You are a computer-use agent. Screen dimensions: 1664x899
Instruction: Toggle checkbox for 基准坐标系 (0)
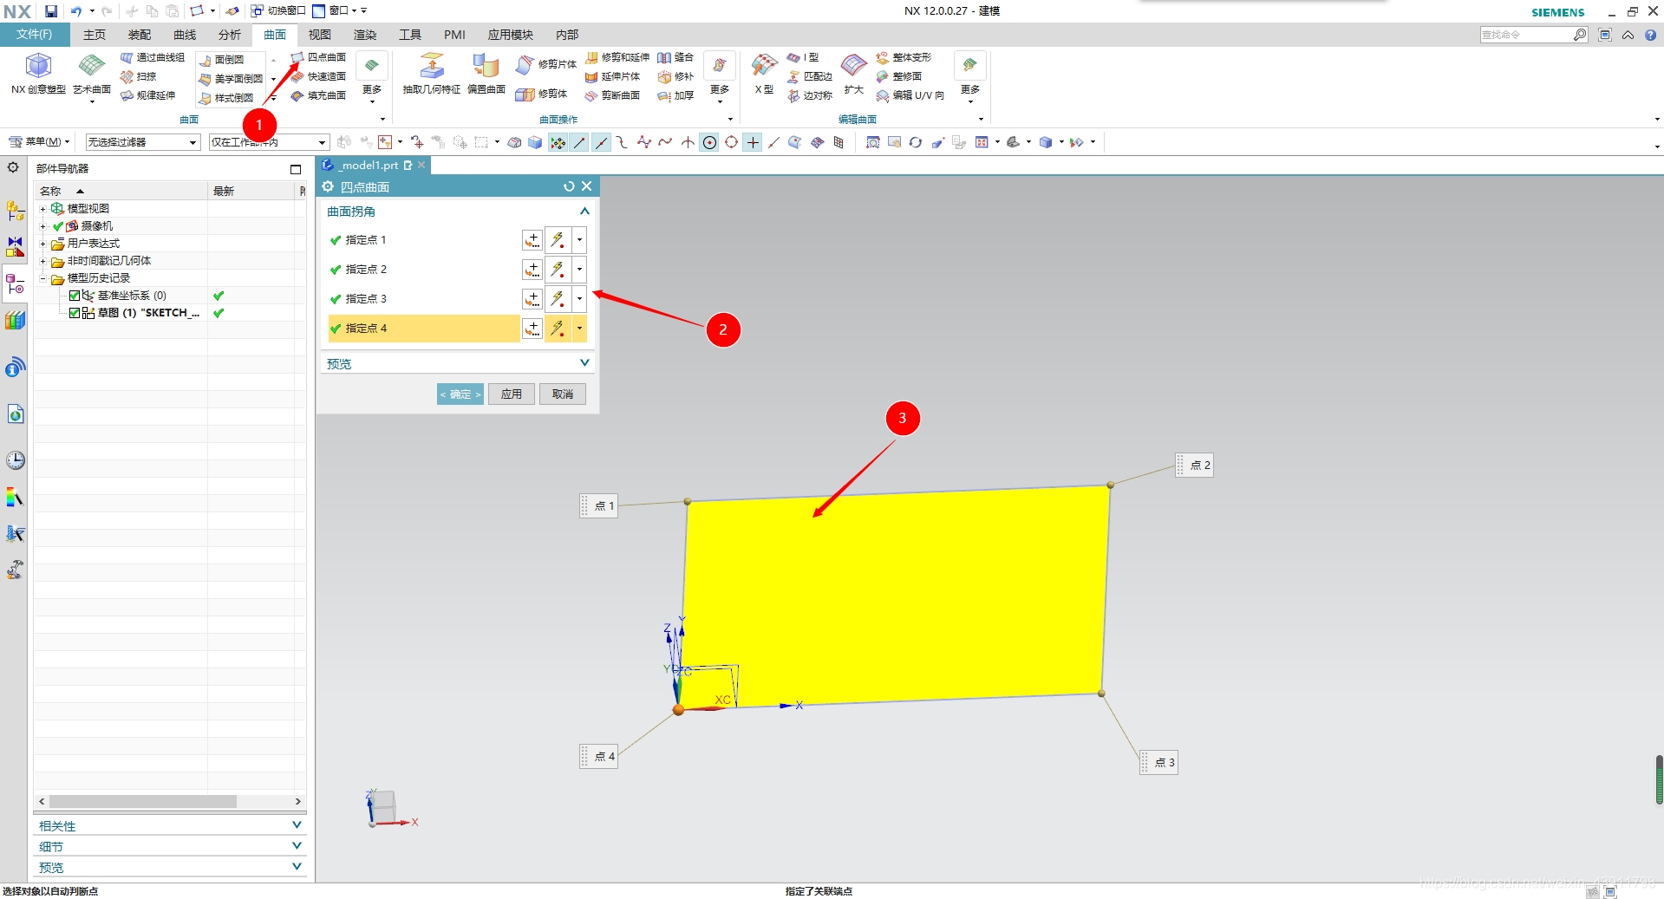coord(75,296)
